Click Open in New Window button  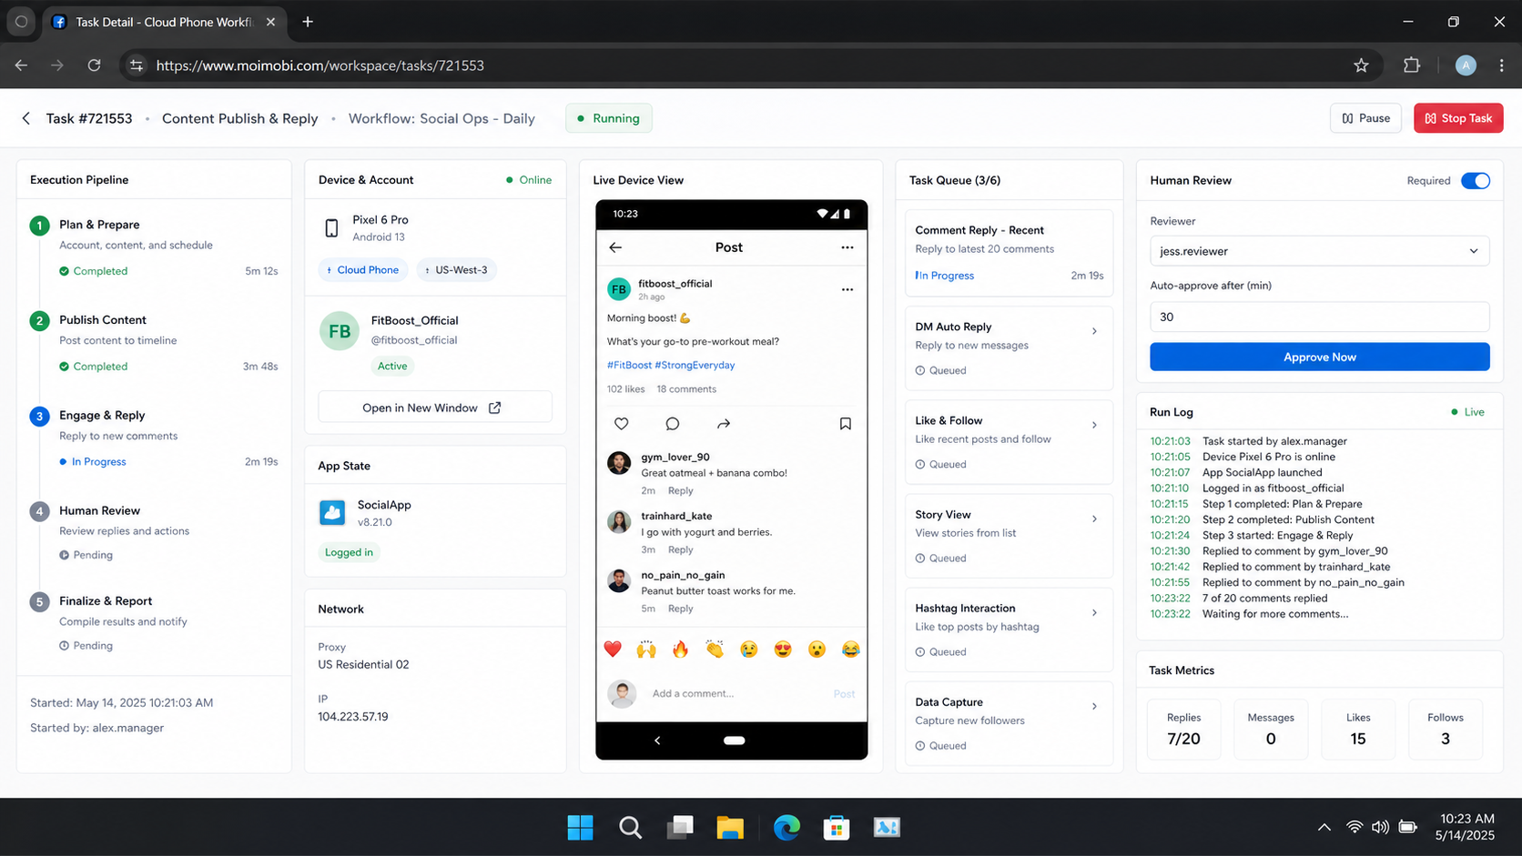435,408
